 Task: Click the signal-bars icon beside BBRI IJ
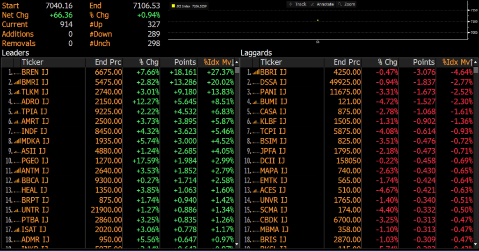[x=256, y=72]
